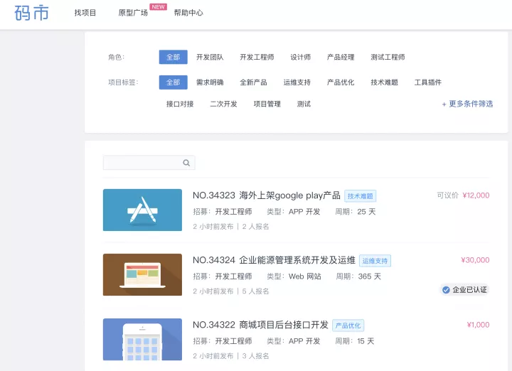Open the phone thumbnail for NO.34322
The image size is (512, 371).
point(142,339)
